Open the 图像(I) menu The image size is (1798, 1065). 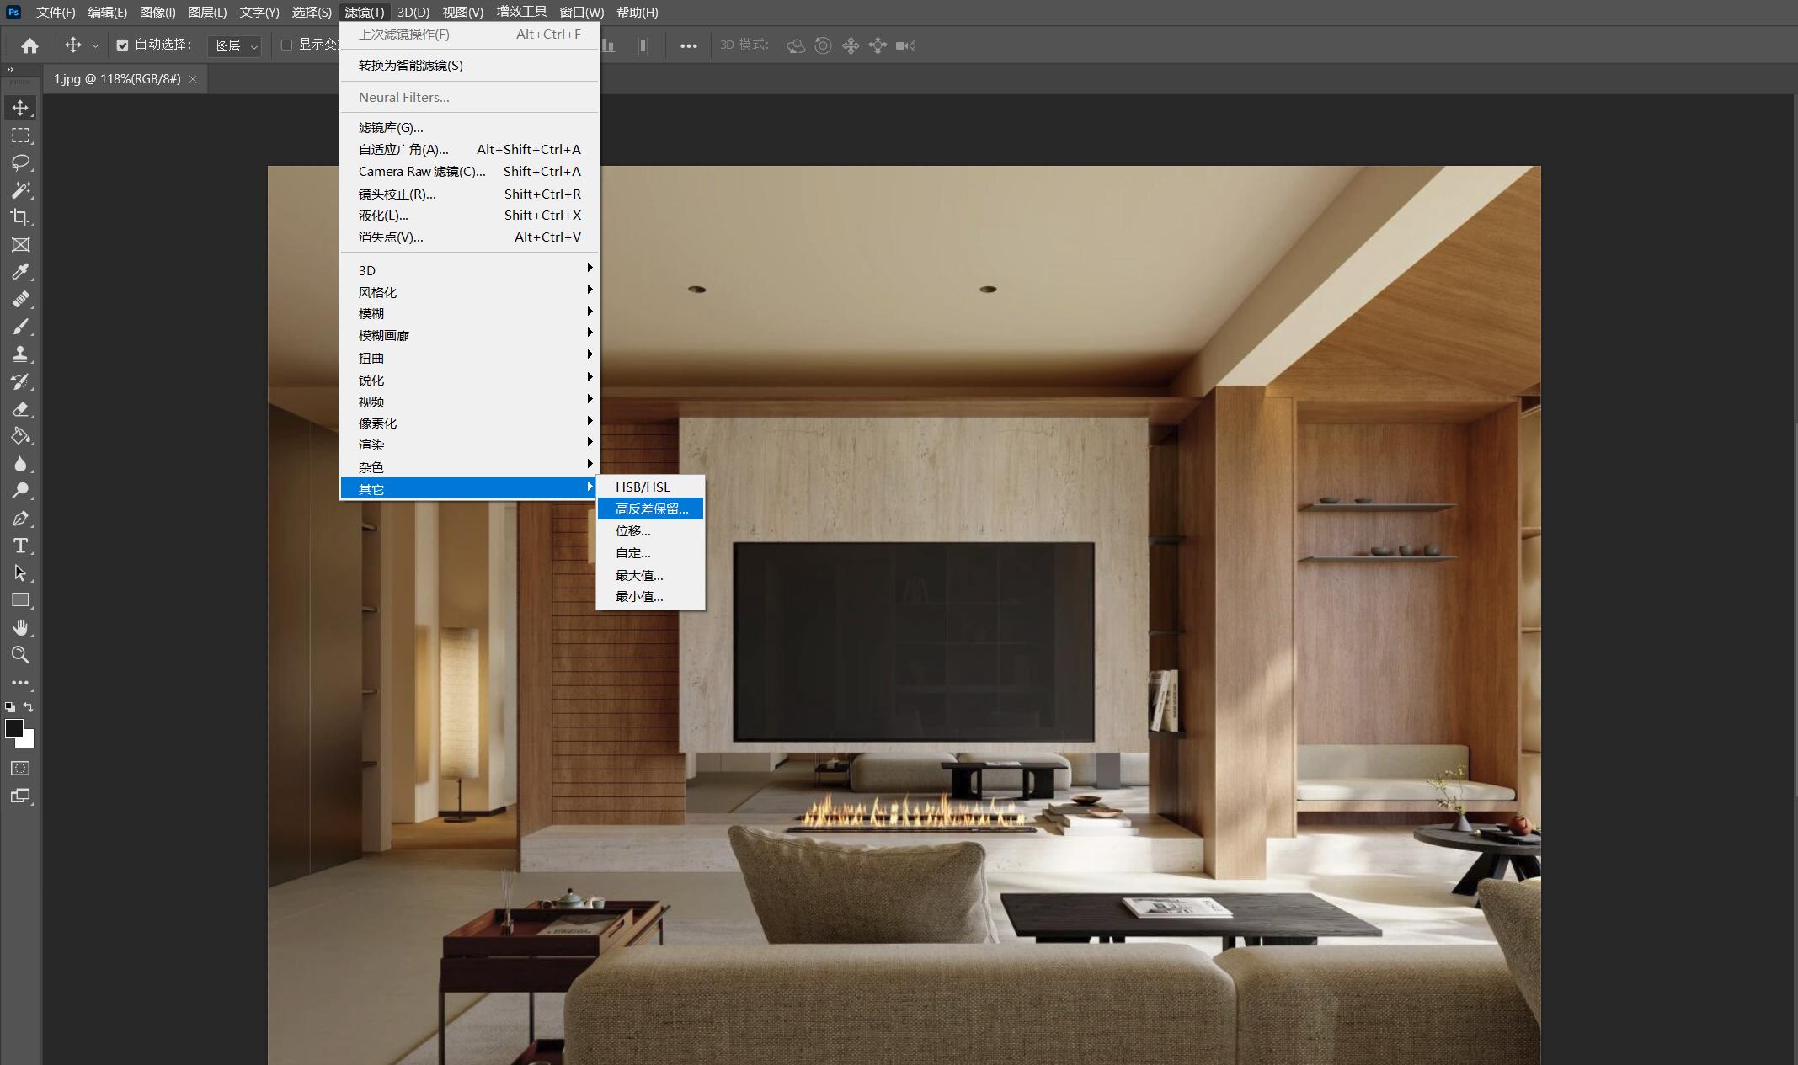(x=157, y=12)
